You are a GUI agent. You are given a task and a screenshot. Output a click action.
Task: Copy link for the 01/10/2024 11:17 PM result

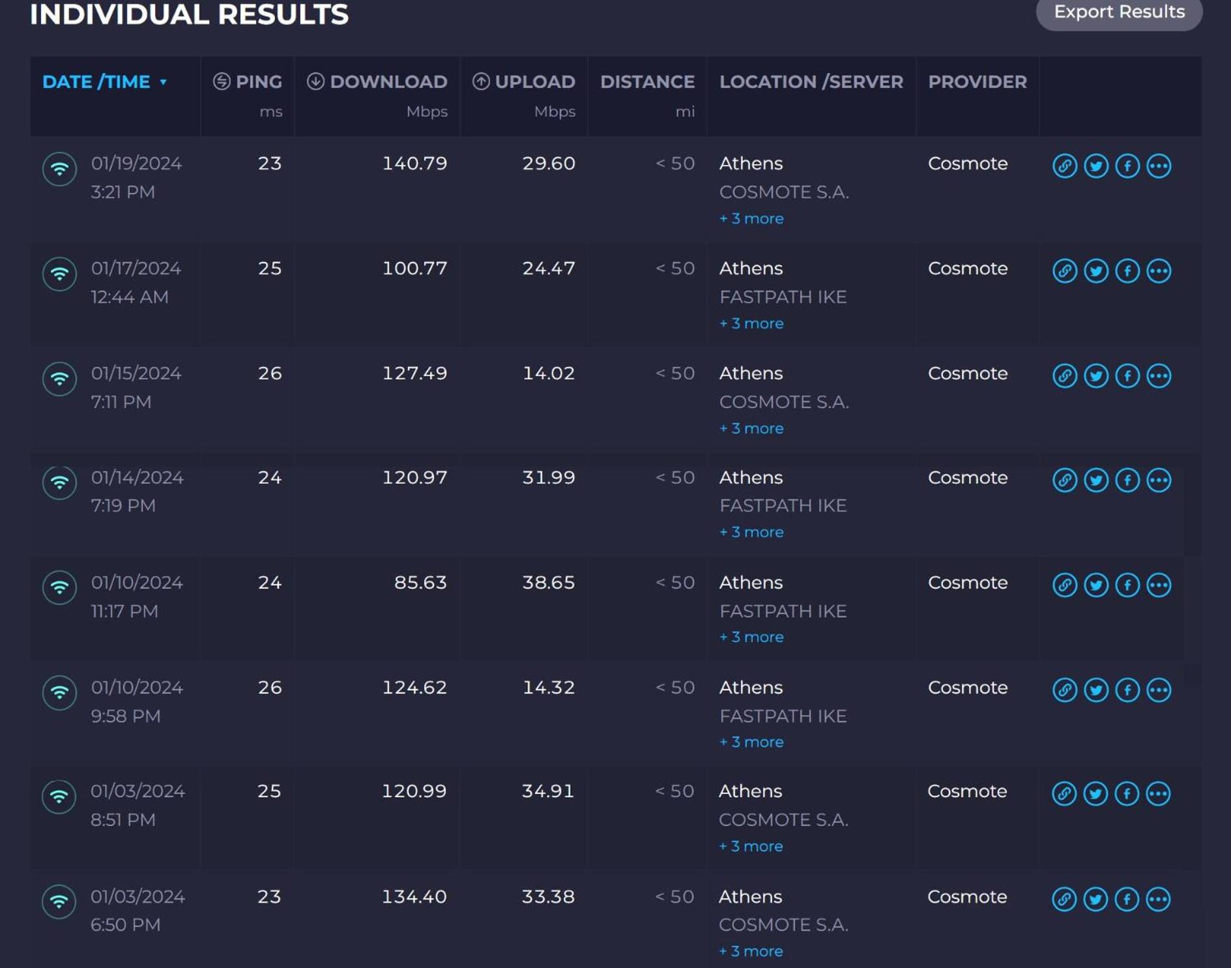coord(1064,585)
